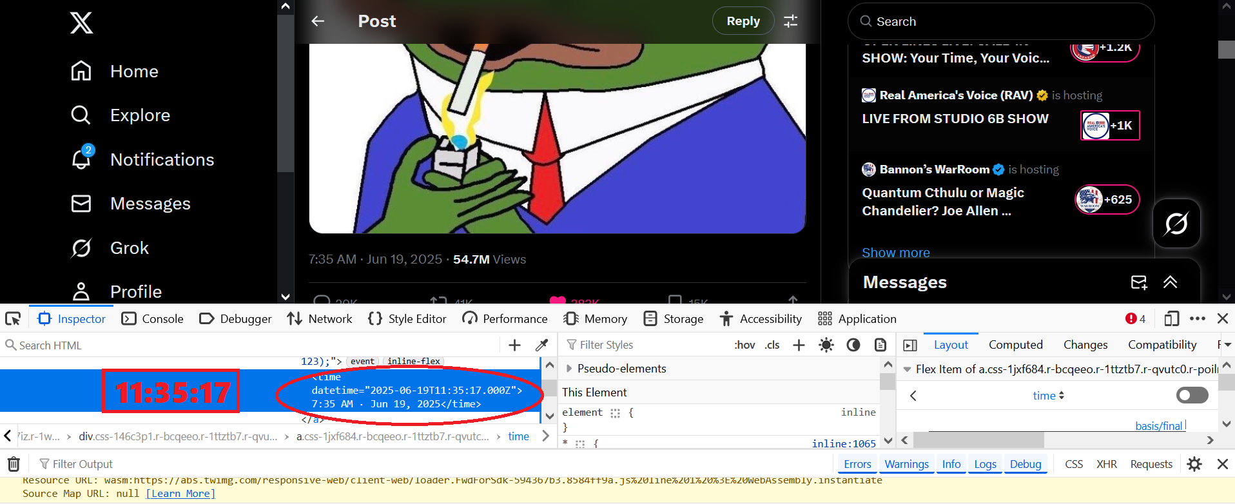
Task: Switch to the Network tab
Action: click(x=320, y=319)
